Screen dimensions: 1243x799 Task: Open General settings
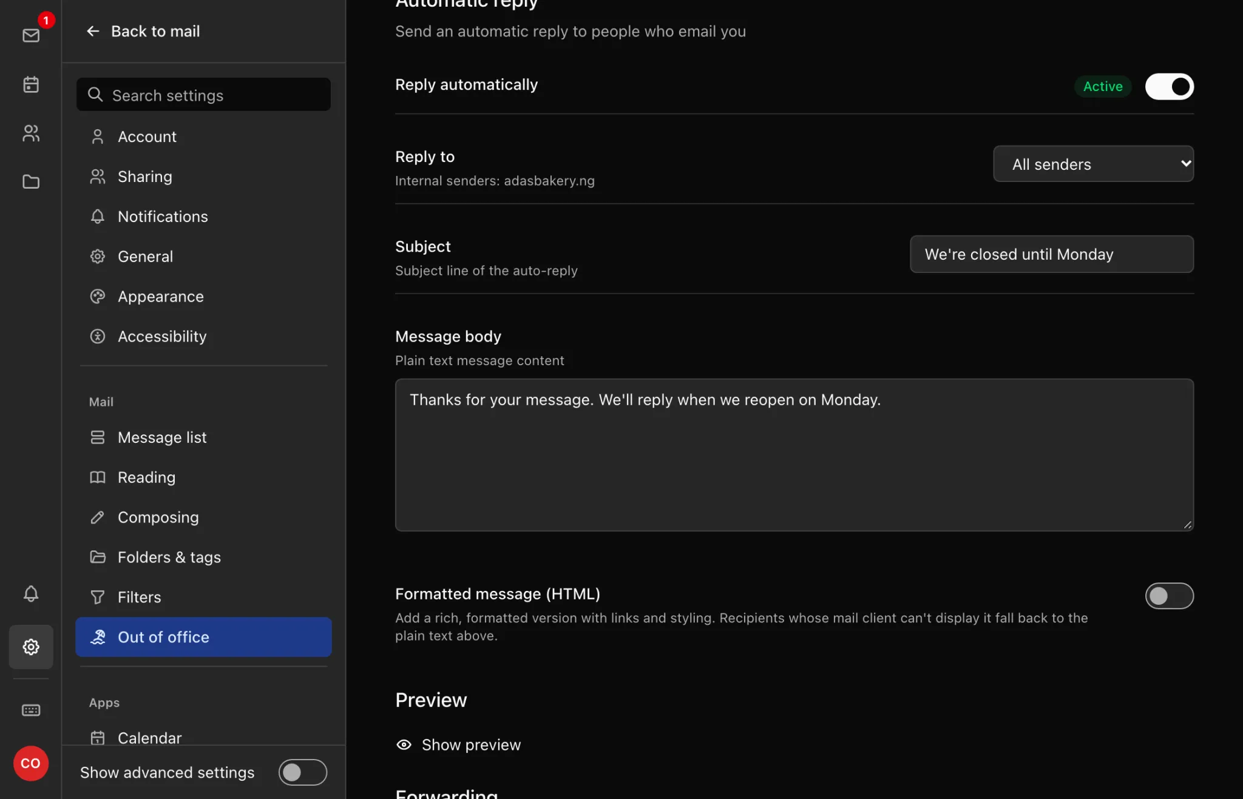203,257
